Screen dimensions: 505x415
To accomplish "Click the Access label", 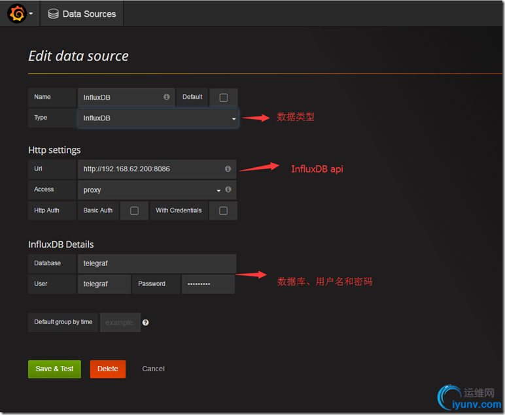I will pos(44,190).
